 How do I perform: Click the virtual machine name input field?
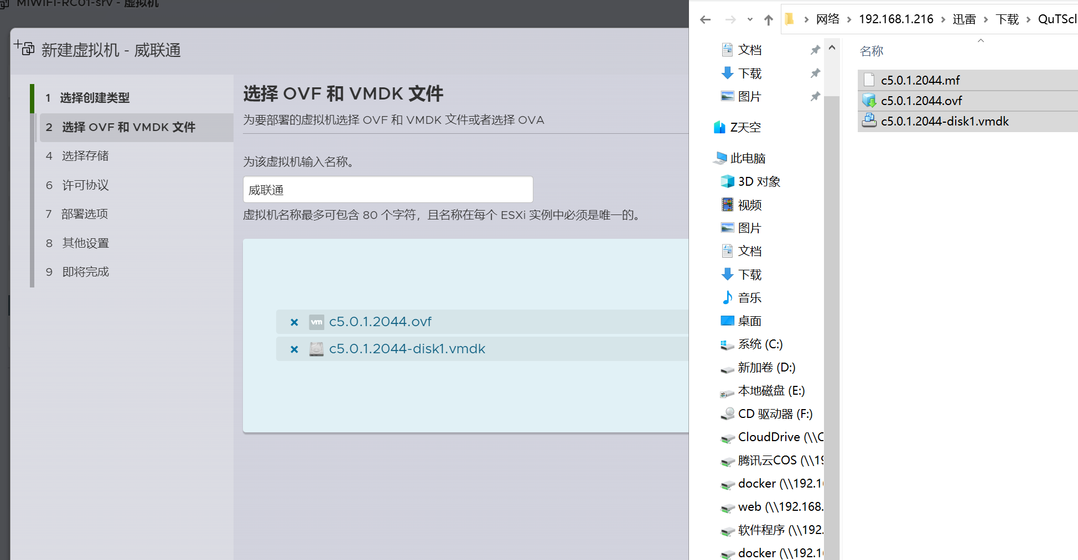tap(388, 190)
